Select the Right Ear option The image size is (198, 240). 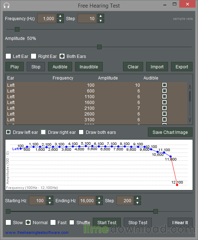click(34, 56)
